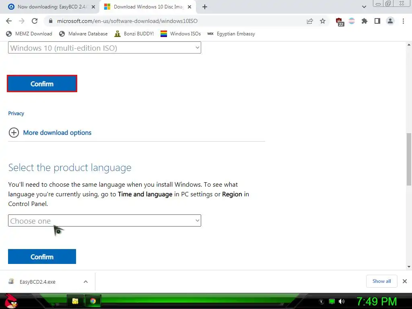Screen dimensions: 412x309
Task: Switch to the EasyBCD download tab
Action: click(x=51, y=7)
